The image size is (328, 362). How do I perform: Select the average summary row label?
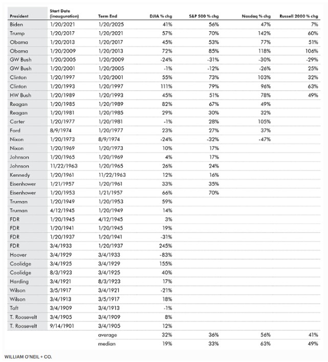coord(108,335)
